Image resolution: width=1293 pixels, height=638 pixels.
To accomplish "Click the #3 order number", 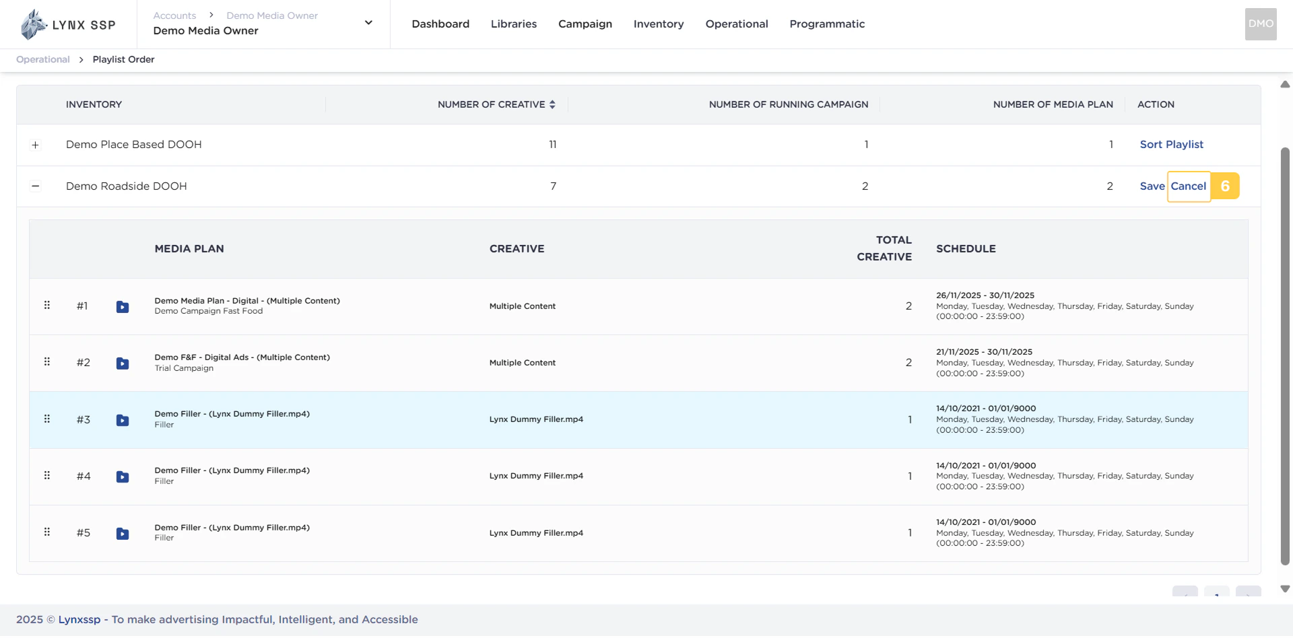I will point(84,420).
